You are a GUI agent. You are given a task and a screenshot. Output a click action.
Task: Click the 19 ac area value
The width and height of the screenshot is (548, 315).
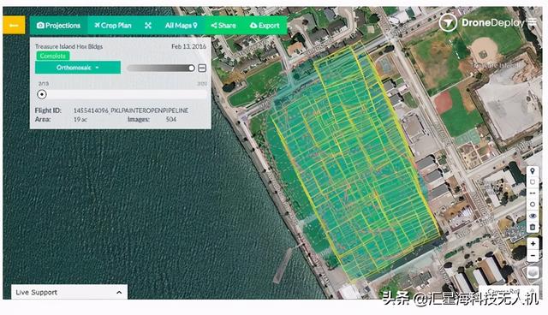(x=80, y=120)
